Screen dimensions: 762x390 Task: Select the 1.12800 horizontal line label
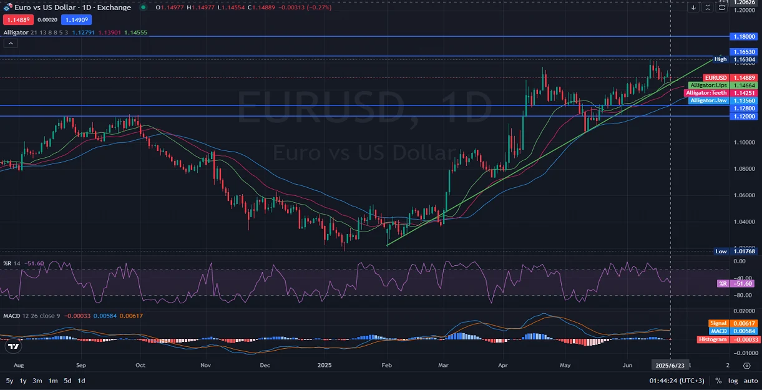click(x=744, y=108)
